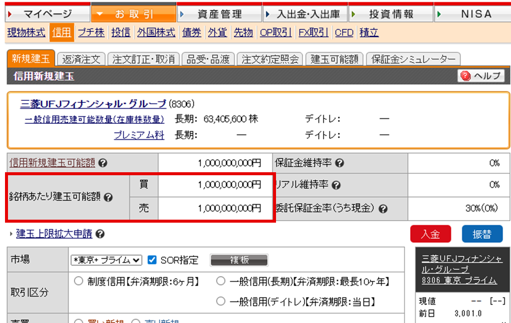The image size is (511, 323).
Task: Choose 一般信用(デイトレ) radio option
Action: coord(220,302)
